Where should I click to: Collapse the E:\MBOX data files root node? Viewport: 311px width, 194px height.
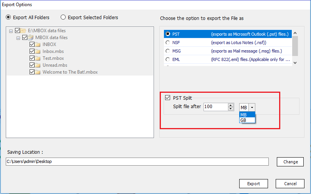[x=11, y=31]
